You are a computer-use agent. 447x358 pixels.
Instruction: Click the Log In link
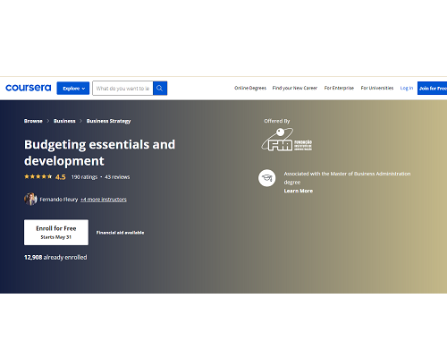click(407, 88)
